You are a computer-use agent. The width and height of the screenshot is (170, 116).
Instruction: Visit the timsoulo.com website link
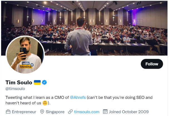coord(87,112)
